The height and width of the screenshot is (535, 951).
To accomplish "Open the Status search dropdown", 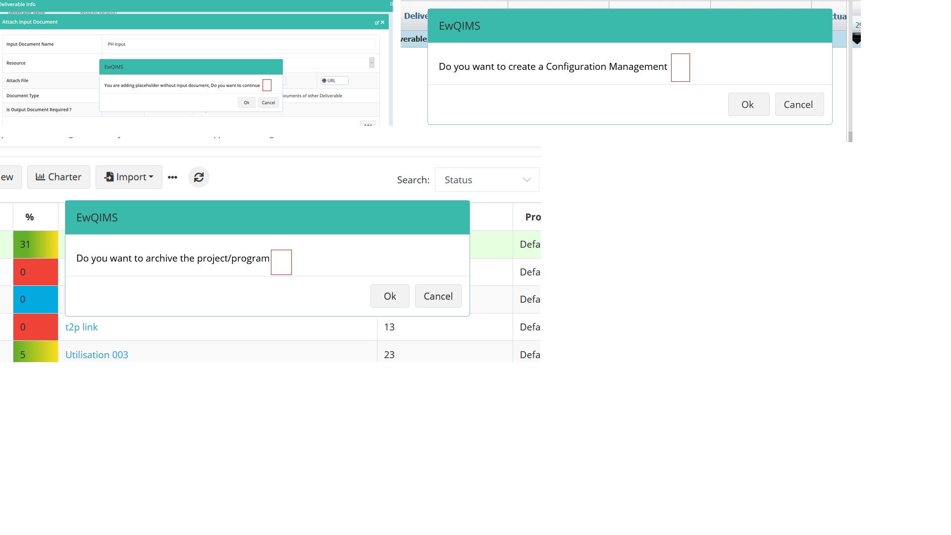I will [x=487, y=180].
